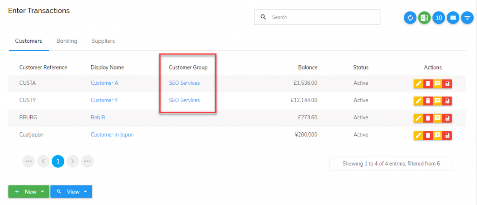Open the notes icon for Bob B
Image resolution: width=477 pixels, height=205 pixels.
coord(437,118)
